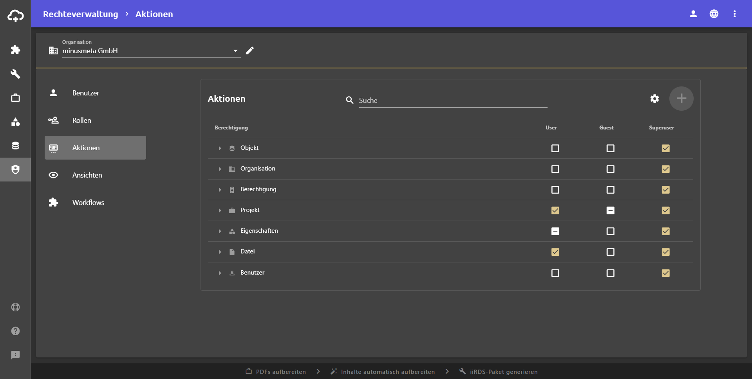Uncheck User checkbox for Datei
The image size is (752, 379).
tap(555, 252)
